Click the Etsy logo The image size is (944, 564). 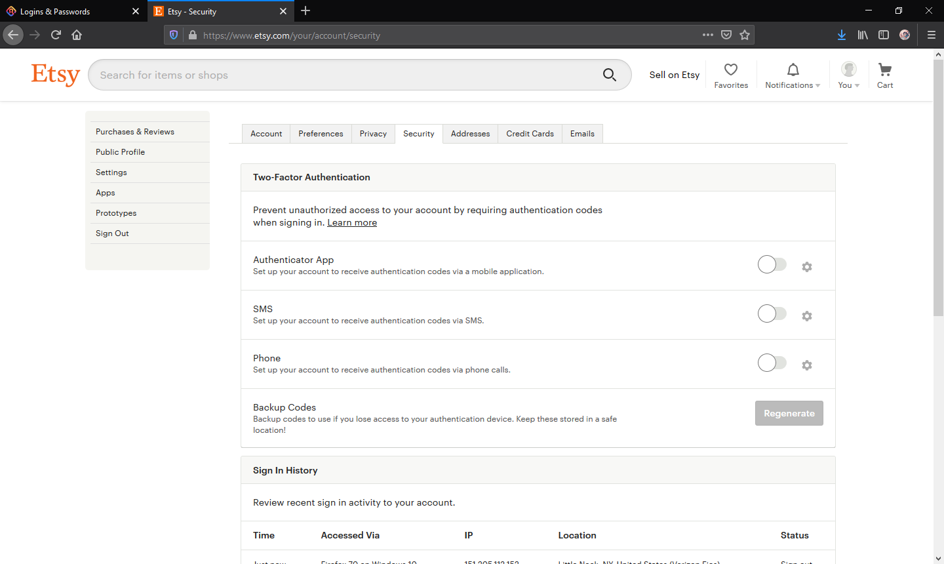pos(56,75)
